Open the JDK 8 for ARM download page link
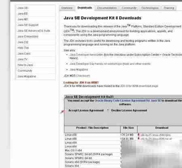Viewport: 182px width, 168px height. pos(139,86)
